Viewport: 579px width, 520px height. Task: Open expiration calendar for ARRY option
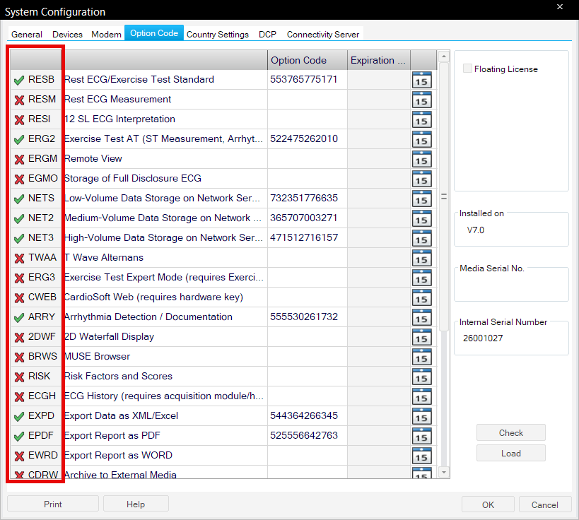(x=421, y=317)
